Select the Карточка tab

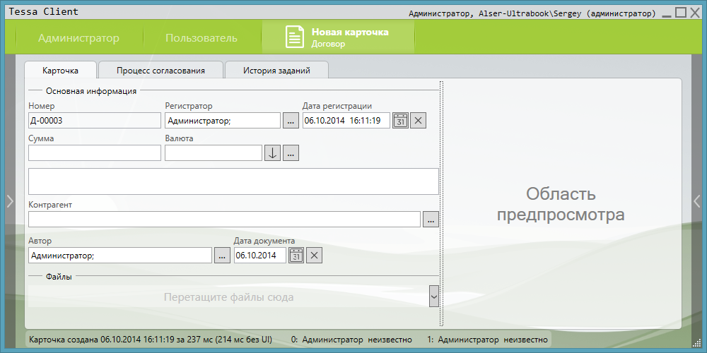tap(60, 71)
